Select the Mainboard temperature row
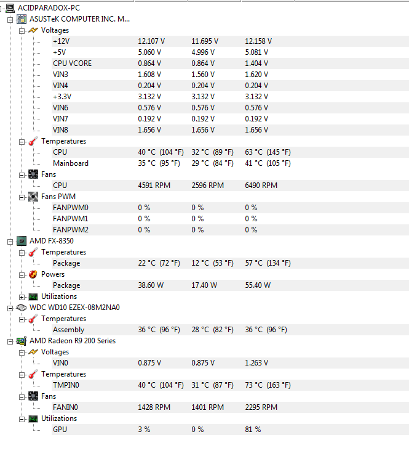The image size is (409, 453). pos(230,163)
